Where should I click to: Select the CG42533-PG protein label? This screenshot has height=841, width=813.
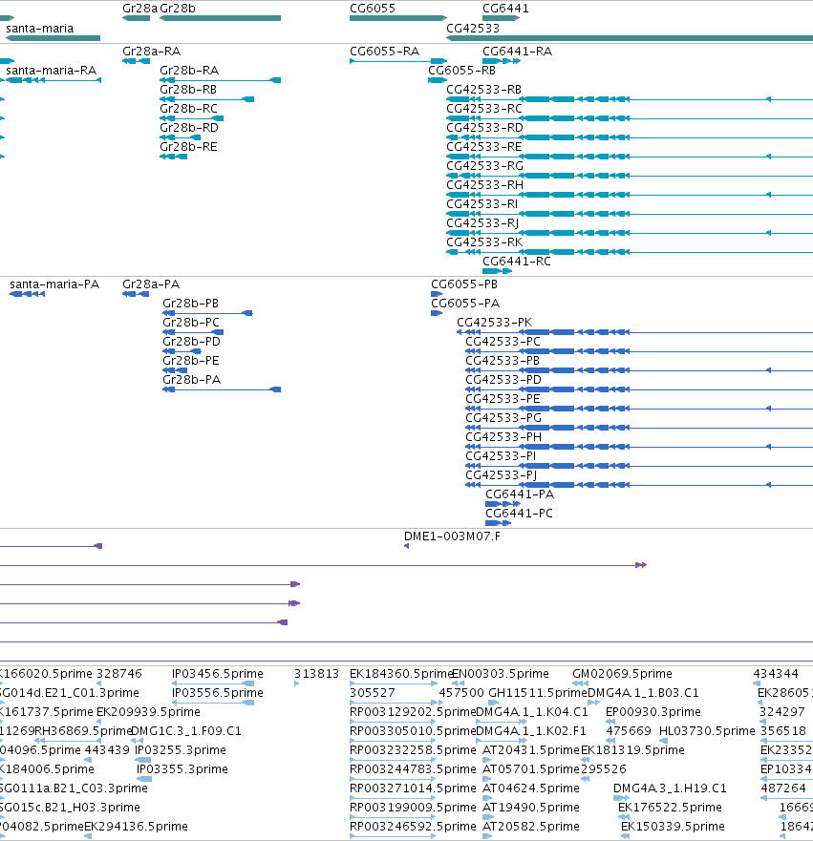(503, 418)
